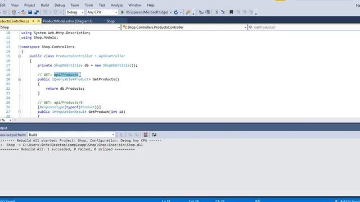Image resolution: width=360 pixels, height=202 pixels.
Task: Open the View menu
Action: click(15, 5)
